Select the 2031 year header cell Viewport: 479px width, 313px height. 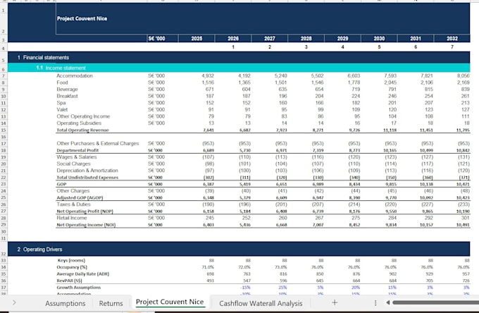(x=416, y=39)
